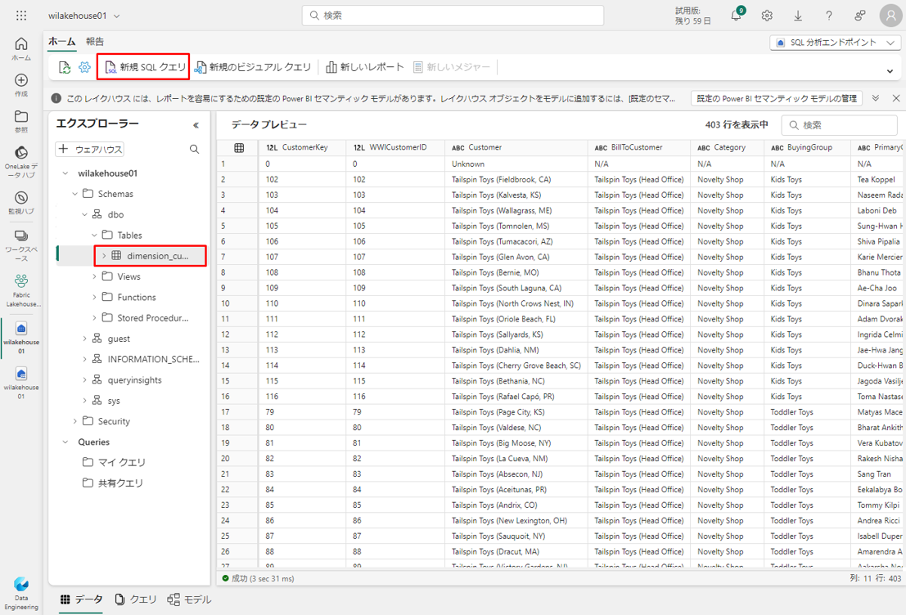Image resolution: width=906 pixels, height=615 pixels.
Task: Open settings gear in top bar
Action: [x=767, y=16]
